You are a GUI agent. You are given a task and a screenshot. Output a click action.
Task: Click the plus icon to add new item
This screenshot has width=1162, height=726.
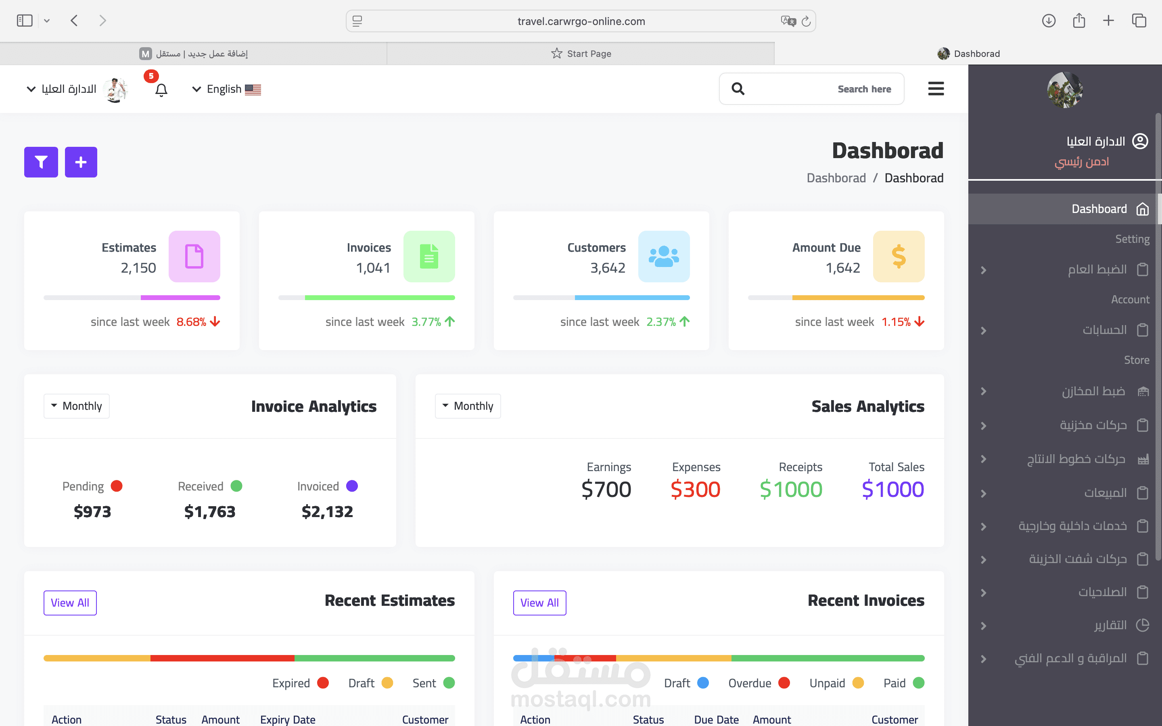click(81, 162)
